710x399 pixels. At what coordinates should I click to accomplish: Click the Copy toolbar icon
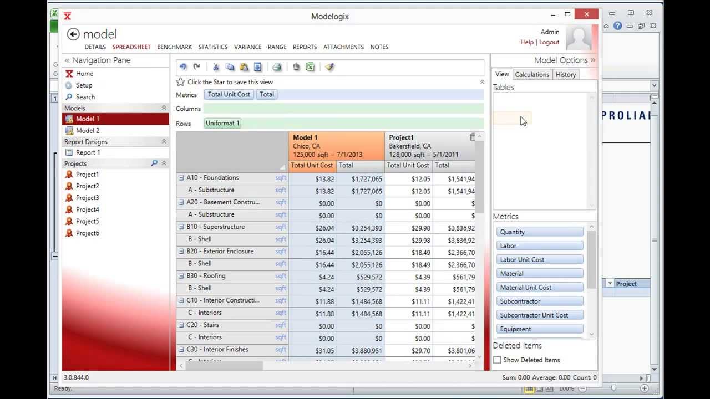point(230,67)
